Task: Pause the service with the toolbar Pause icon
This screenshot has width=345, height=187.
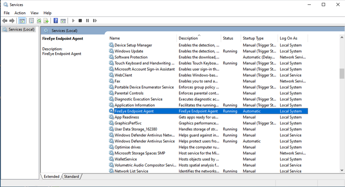Action: [x=88, y=21]
